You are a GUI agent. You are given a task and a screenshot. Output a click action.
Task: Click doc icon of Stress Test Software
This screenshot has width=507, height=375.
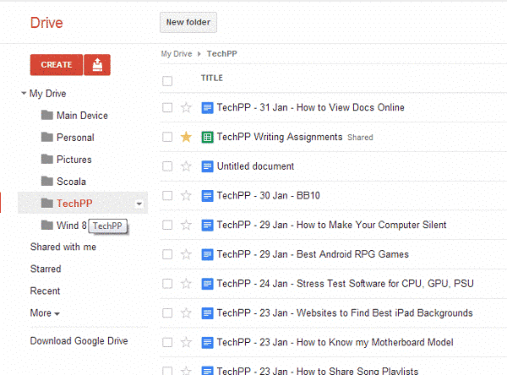[207, 284]
